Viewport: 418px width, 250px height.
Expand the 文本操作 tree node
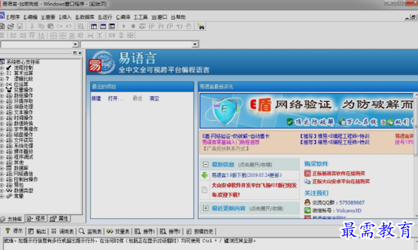(x=2, y=112)
